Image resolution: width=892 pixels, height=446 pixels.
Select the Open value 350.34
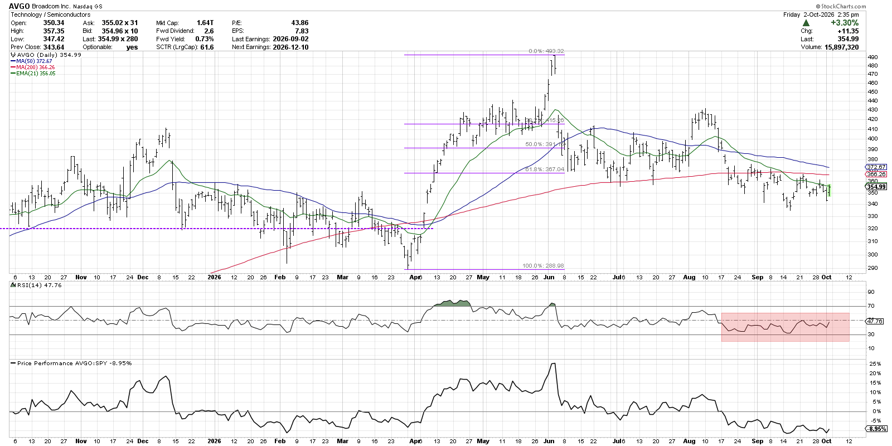point(54,23)
